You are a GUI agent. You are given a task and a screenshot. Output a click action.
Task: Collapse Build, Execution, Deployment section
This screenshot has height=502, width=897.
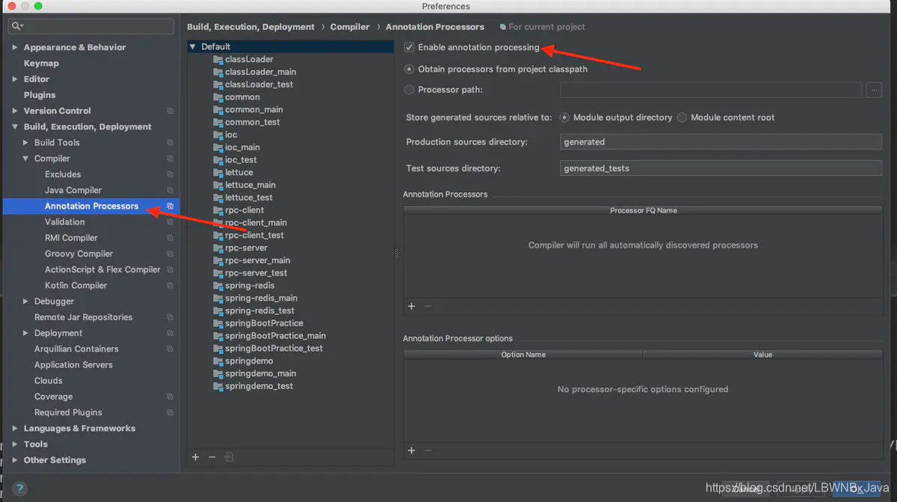coord(15,127)
